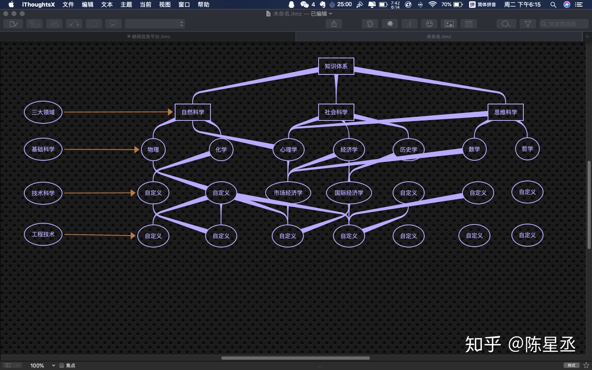Expand the 已编辑 title dropdown chevron
592x370 pixels.
331,14
